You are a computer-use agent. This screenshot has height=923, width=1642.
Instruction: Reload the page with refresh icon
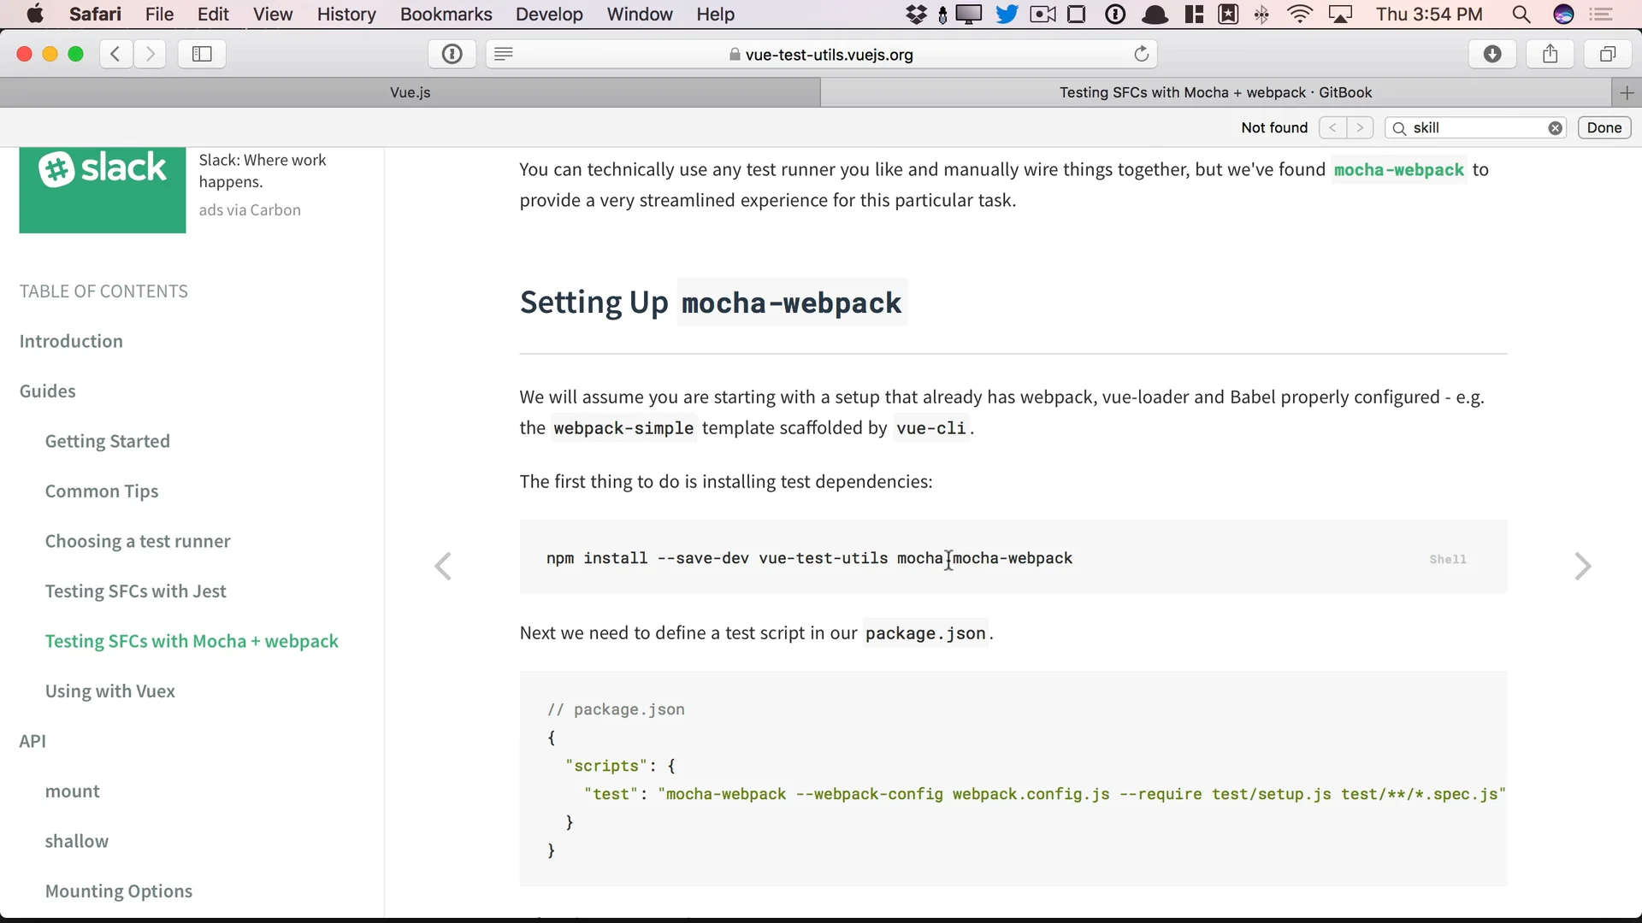(1141, 54)
